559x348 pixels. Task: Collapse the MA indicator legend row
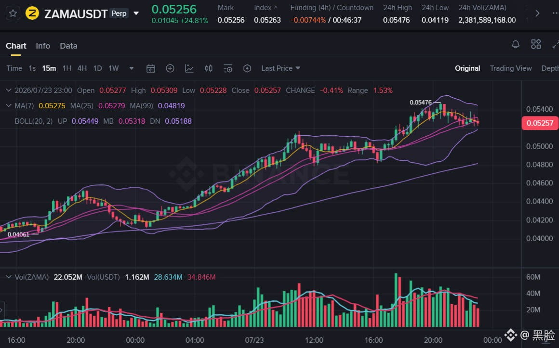coord(9,105)
